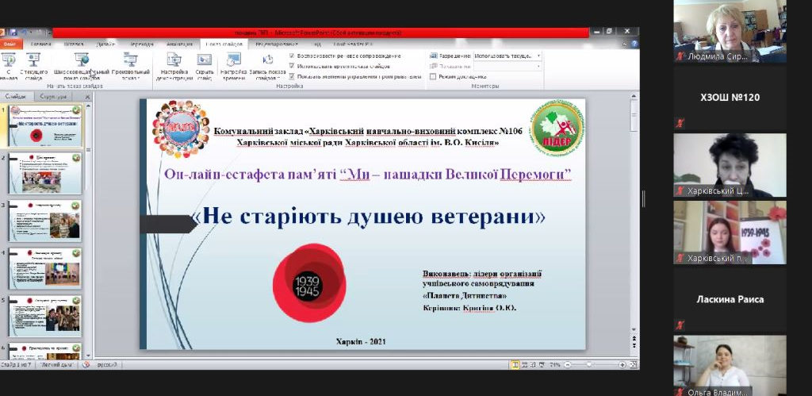This screenshot has width=812, height=396.
Task: Click slide title «Не старіють душею ветерани»
Action: click(368, 215)
